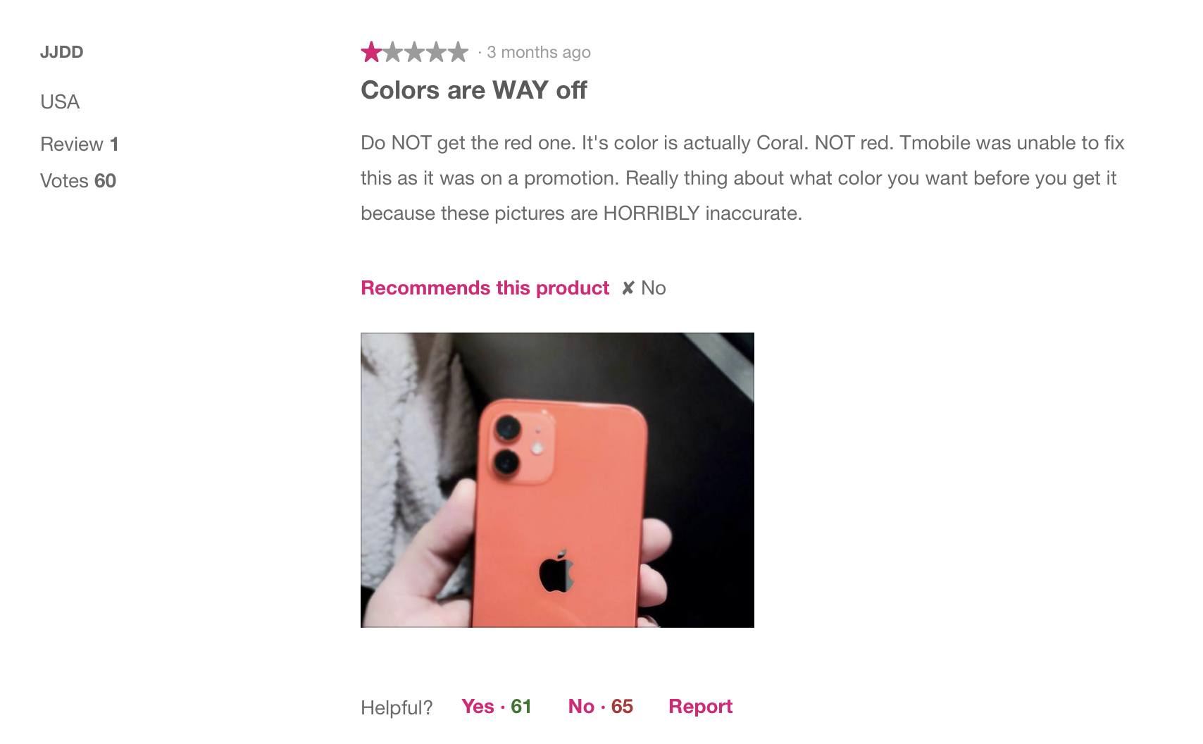Click the 3 months ago timestamp

539,52
